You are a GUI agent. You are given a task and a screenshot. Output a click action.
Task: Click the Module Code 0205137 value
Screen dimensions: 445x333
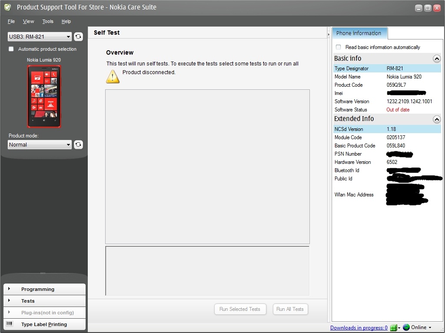(396, 137)
